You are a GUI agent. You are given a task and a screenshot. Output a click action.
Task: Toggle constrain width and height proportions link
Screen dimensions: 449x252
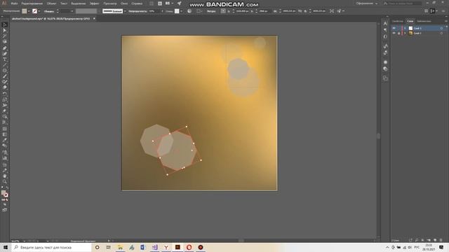tap(300, 11)
